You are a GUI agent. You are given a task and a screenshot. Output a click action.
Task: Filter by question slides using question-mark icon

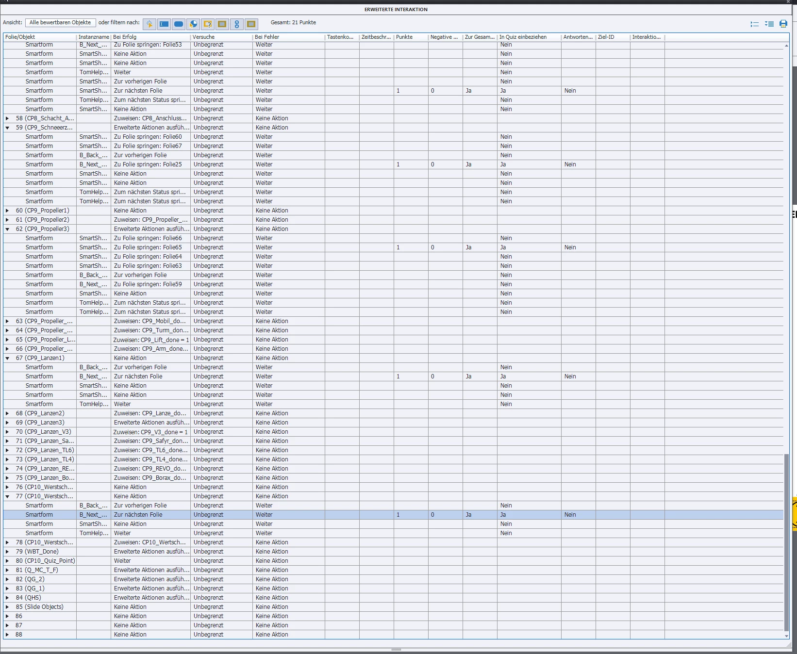tap(208, 24)
